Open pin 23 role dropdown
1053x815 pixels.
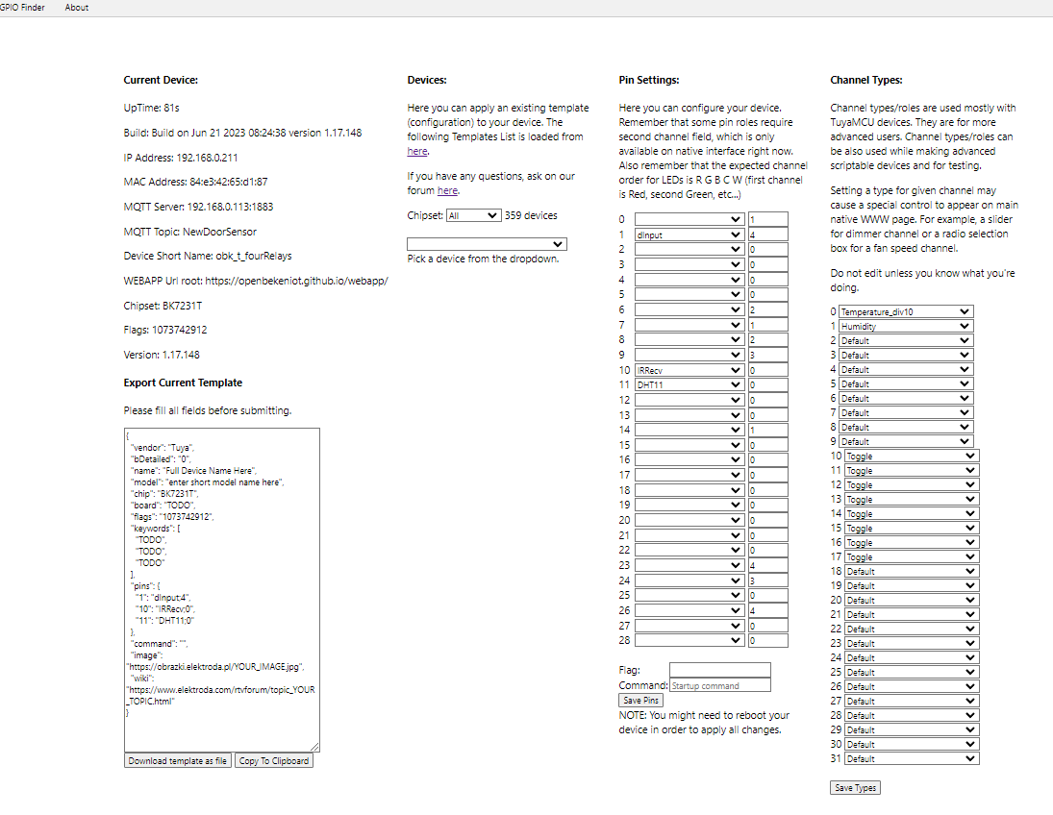click(689, 565)
